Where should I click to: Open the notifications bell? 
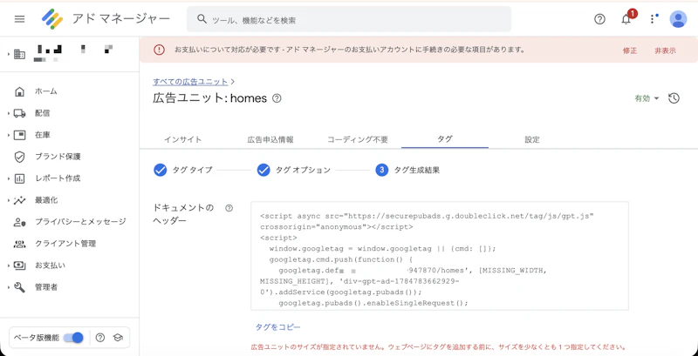[626, 19]
